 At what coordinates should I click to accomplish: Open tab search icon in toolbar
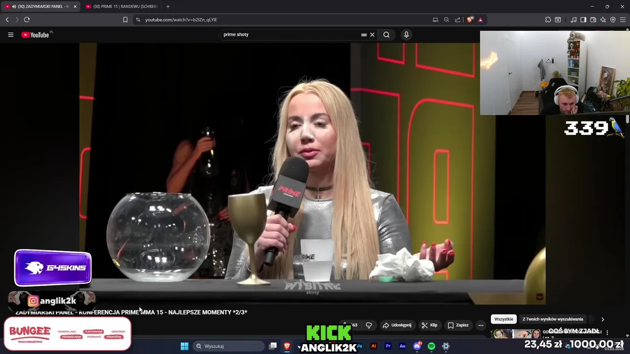point(558,20)
